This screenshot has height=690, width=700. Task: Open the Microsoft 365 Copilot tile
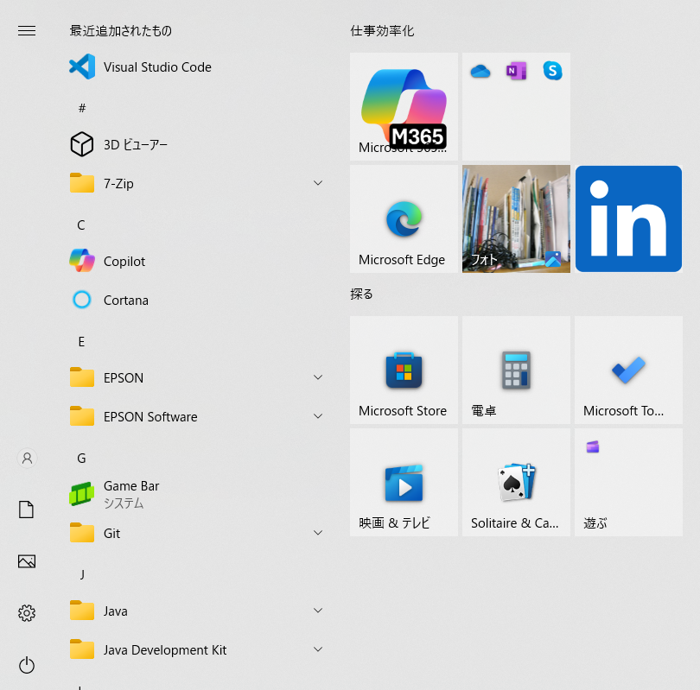tap(404, 106)
